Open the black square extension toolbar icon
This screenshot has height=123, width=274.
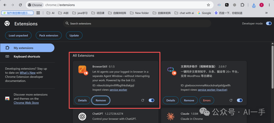pyautogui.click(x=227, y=5)
